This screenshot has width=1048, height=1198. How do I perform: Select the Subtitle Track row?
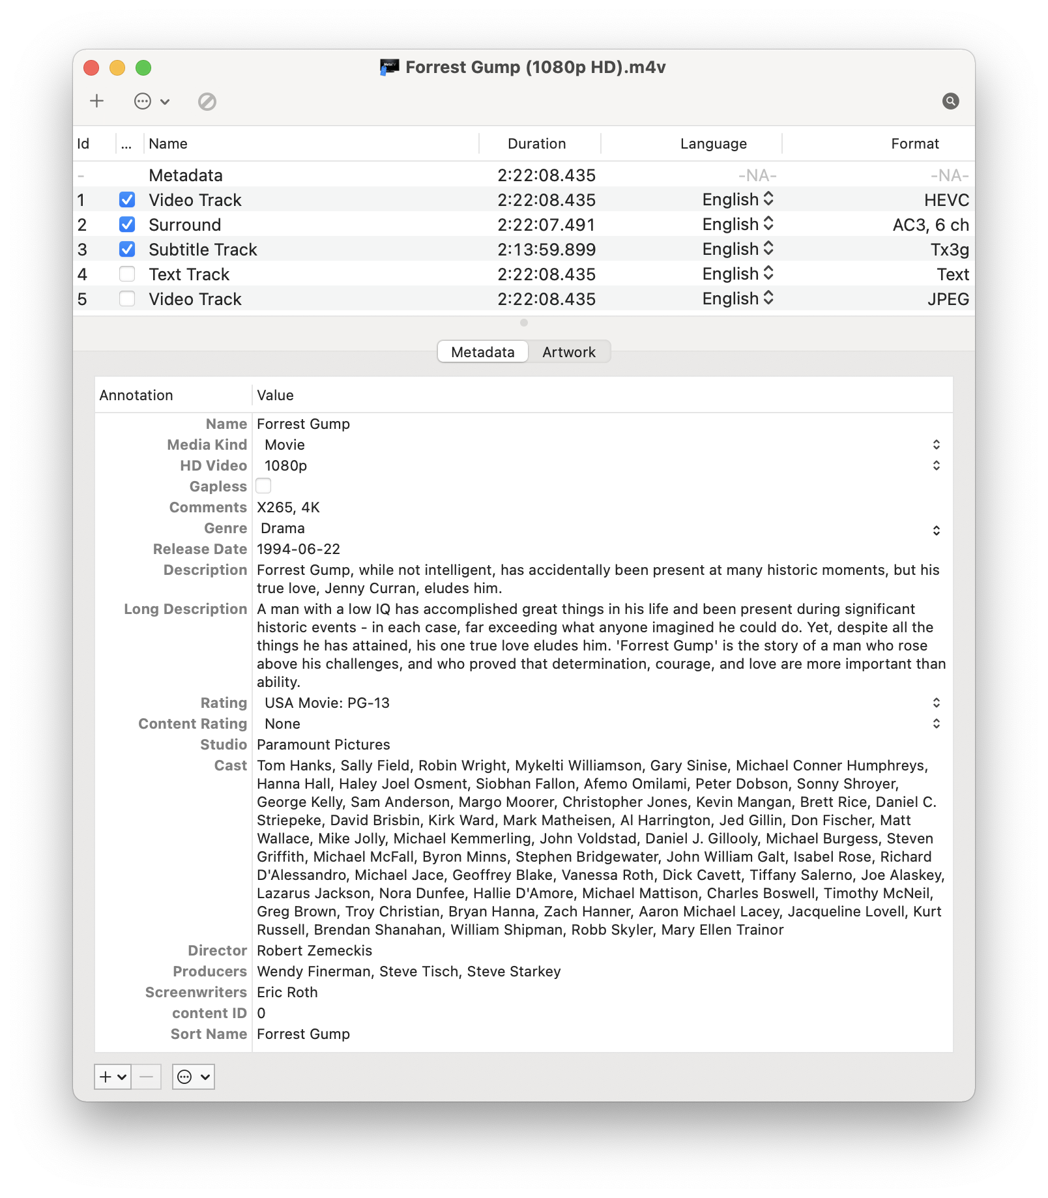(x=524, y=249)
